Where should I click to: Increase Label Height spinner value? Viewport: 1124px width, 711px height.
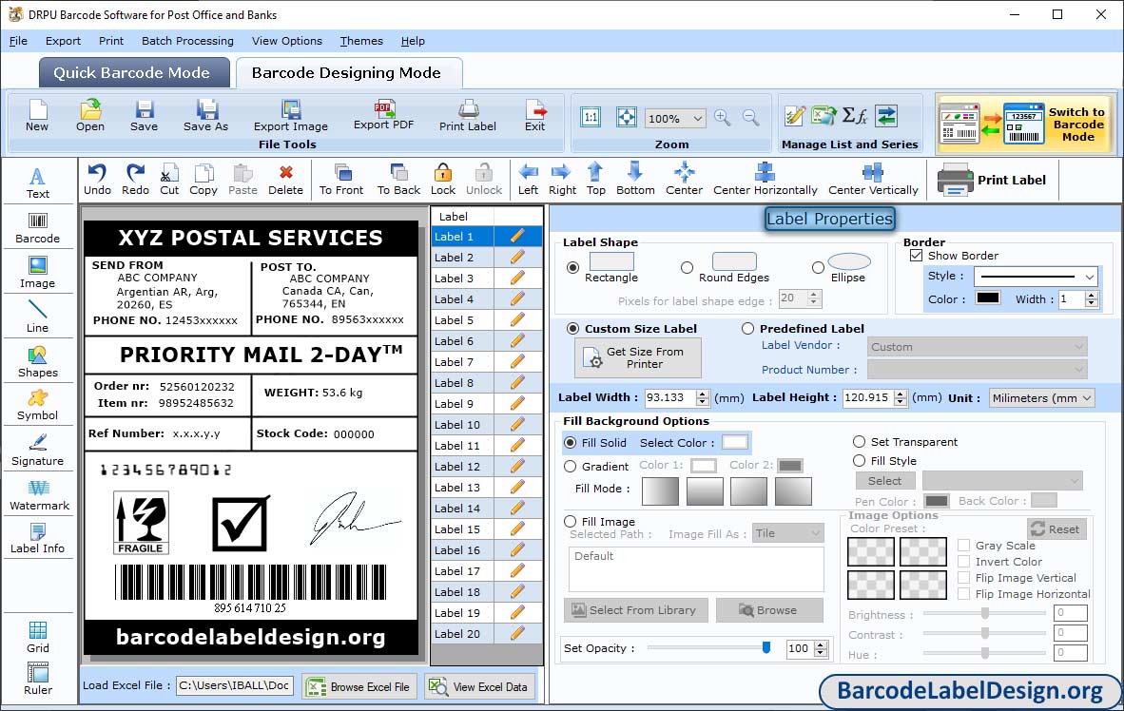[901, 393]
